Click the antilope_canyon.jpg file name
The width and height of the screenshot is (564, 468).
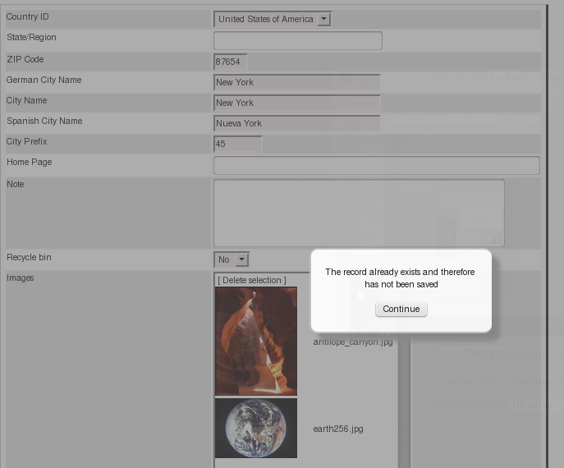click(x=352, y=342)
